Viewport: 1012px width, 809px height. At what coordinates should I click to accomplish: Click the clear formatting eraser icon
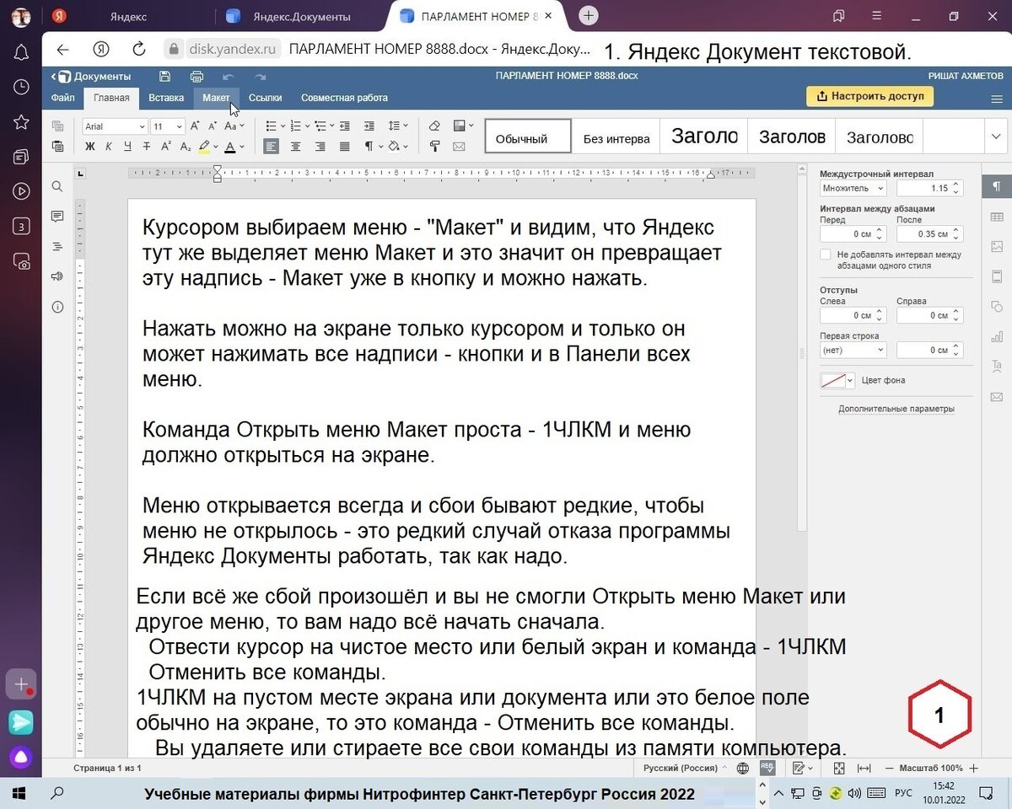[434, 126]
